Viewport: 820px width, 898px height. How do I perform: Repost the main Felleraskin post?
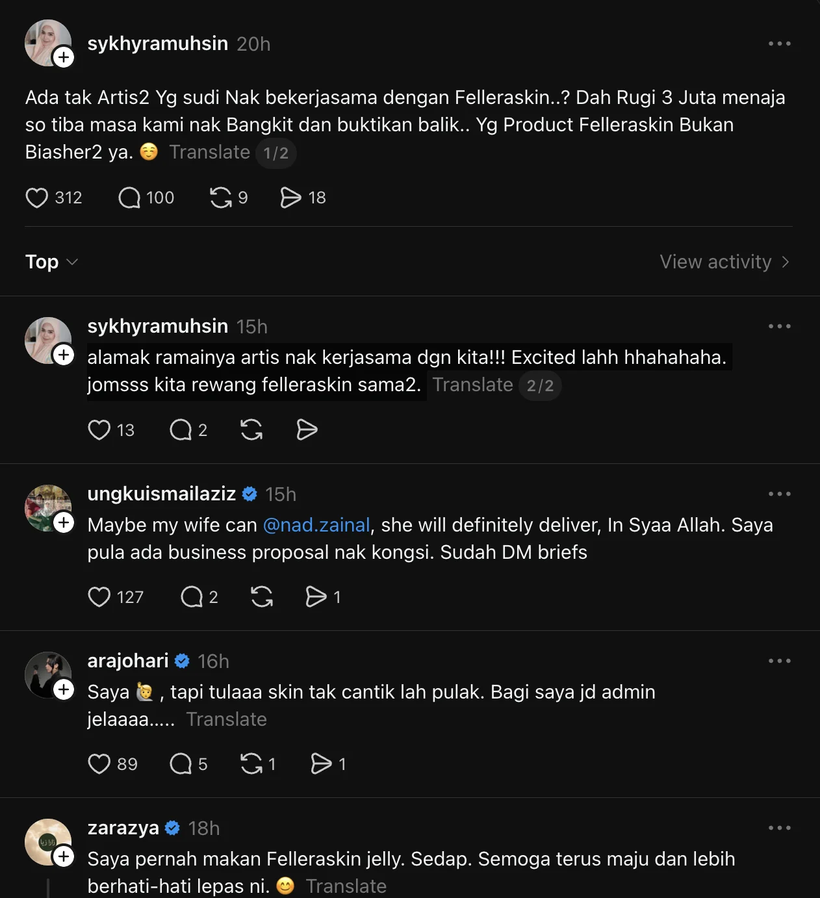click(221, 198)
